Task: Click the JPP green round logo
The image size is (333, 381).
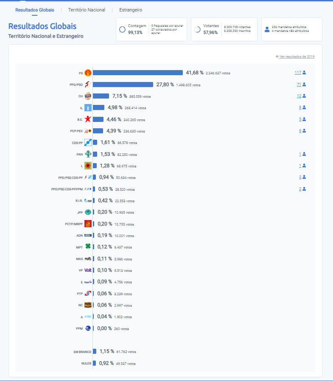Action: pos(88,212)
